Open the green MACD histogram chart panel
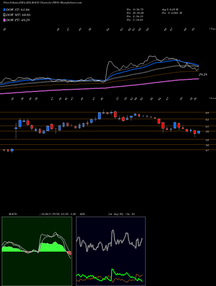This screenshot has width=216, height=286. tap(37, 251)
